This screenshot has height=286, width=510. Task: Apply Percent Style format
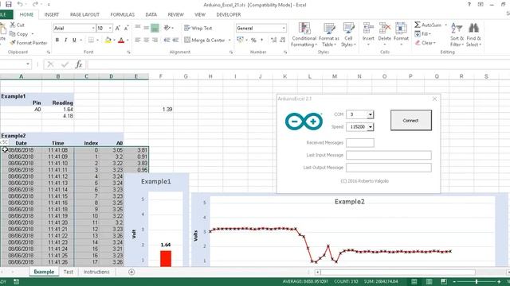pos(253,40)
